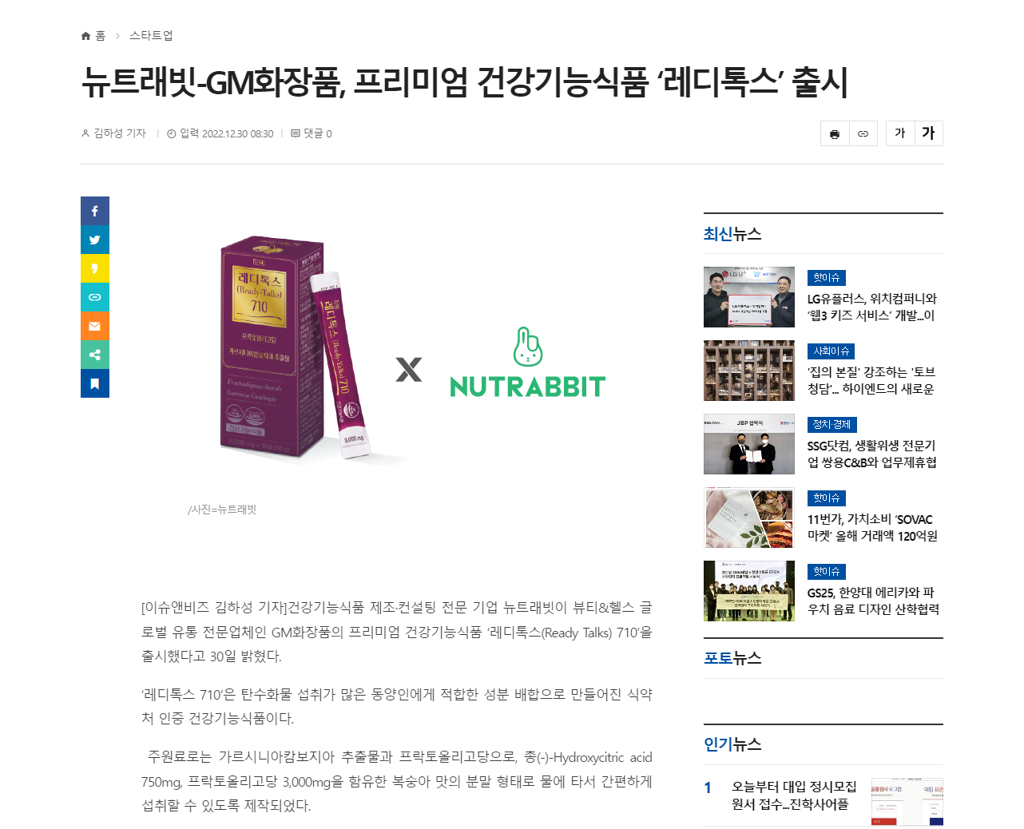Print the article using printer icon
This screenshot has width=1024, height=829.
tap(835, 133)
